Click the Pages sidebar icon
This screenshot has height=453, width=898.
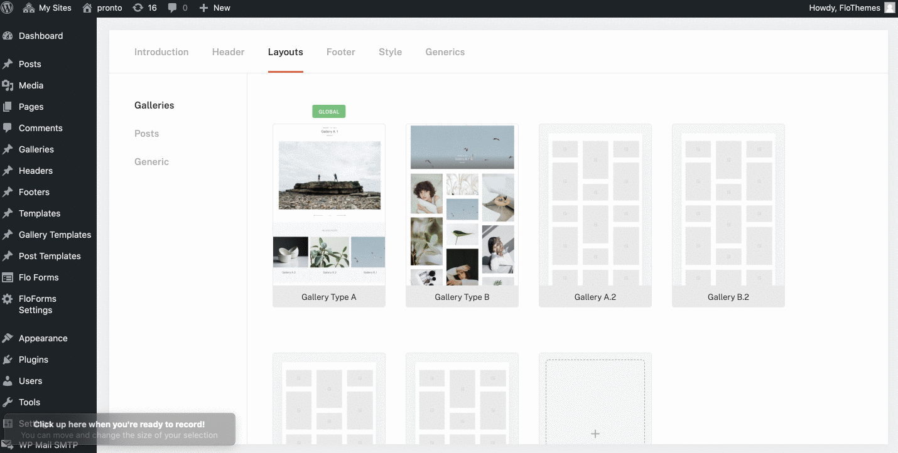[8, 107]
